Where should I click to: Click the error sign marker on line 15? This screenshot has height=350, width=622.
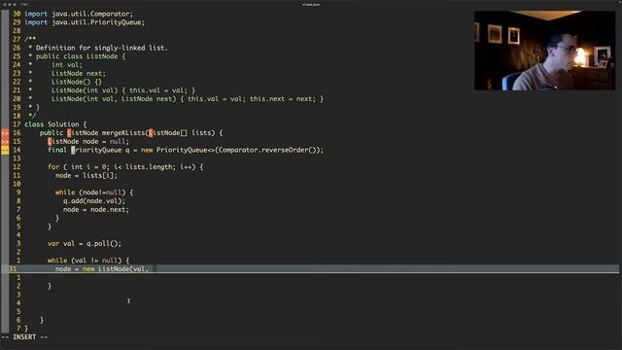click(5, 142)
